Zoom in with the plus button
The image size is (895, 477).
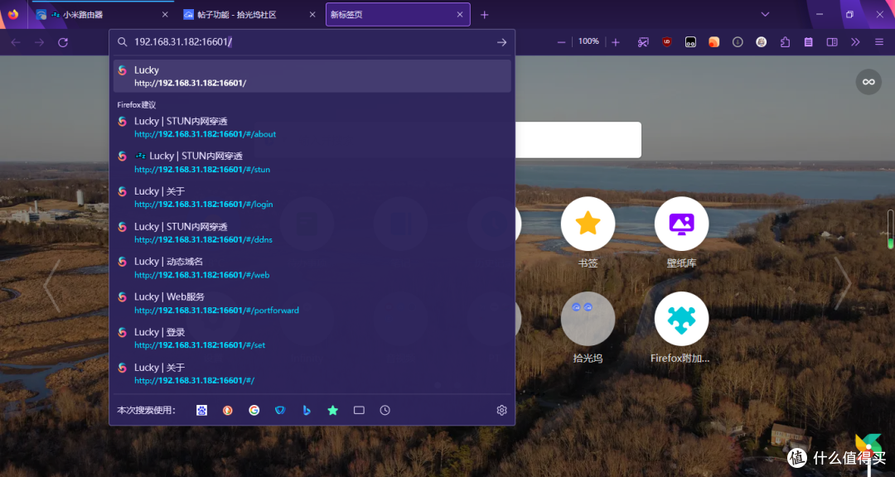point(615,42)
